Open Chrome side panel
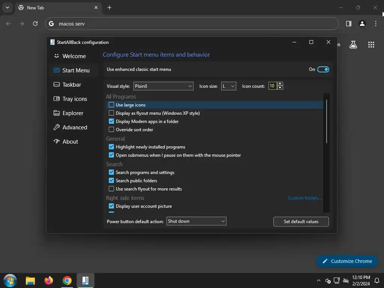This screenshot has height=288, width=384. pos(348,24)
